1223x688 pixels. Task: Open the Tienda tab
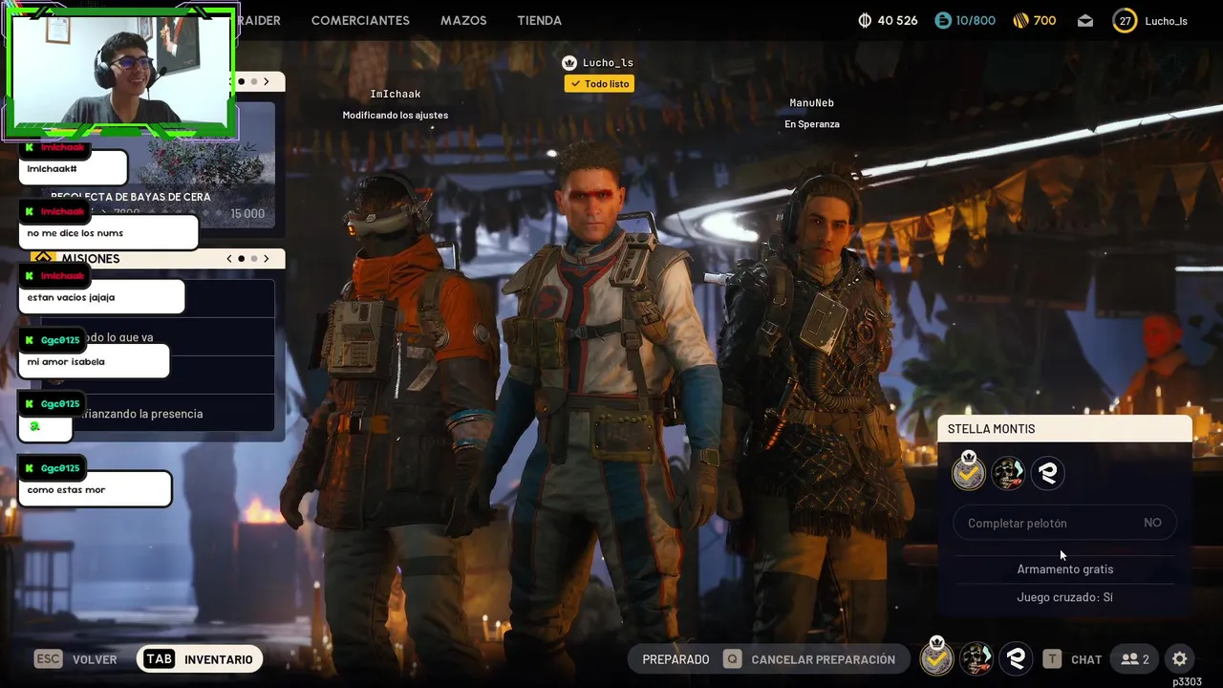pyautogui.click(x=540, y=20)
